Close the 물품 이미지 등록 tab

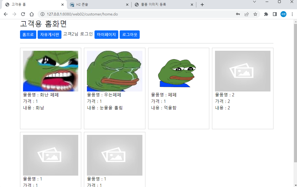[x=192, y=5]
